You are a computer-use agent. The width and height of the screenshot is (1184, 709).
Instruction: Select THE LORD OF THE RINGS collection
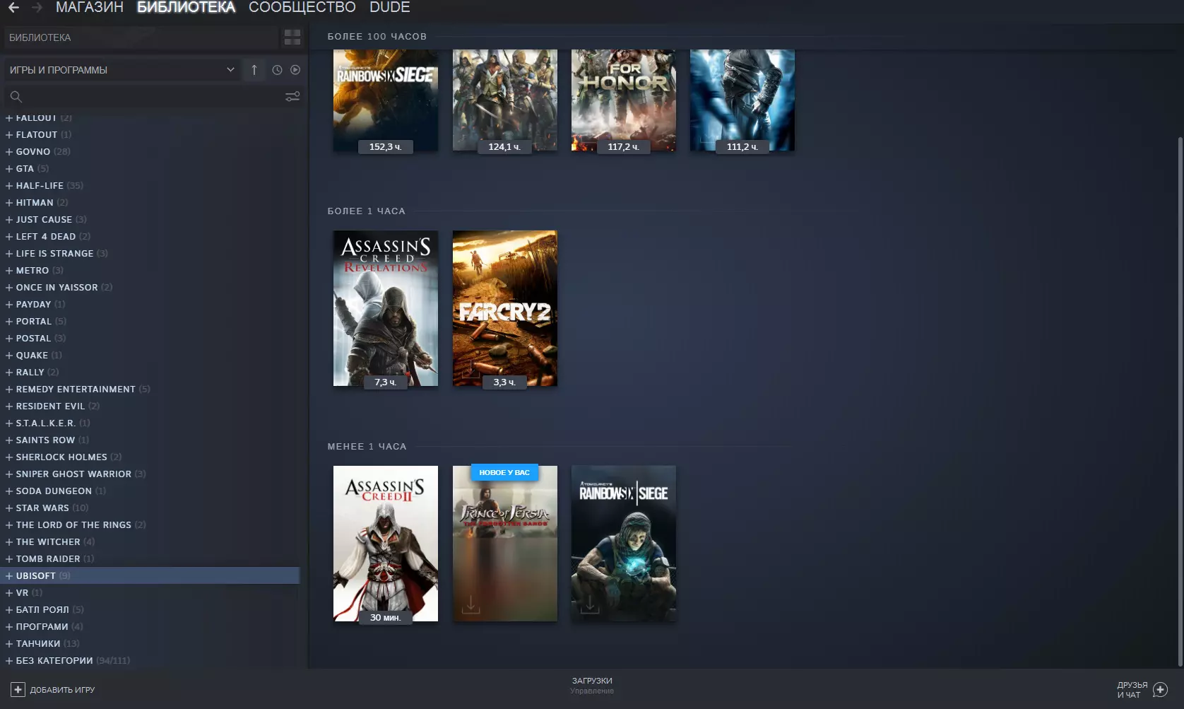[150, 525]
